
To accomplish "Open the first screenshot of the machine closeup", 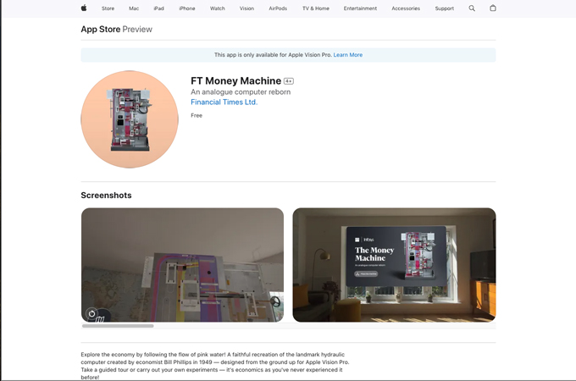I will tap(183, 265).
